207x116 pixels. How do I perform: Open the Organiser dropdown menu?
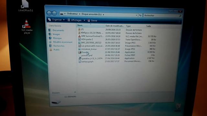56,20
